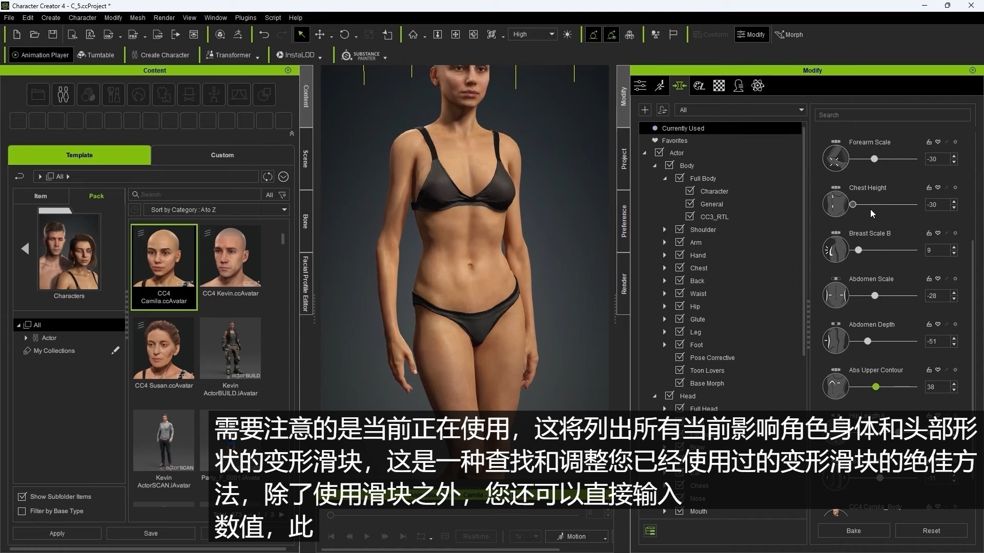
Task: Uncheck the Character item under Full Body
Action: [689, 191]
